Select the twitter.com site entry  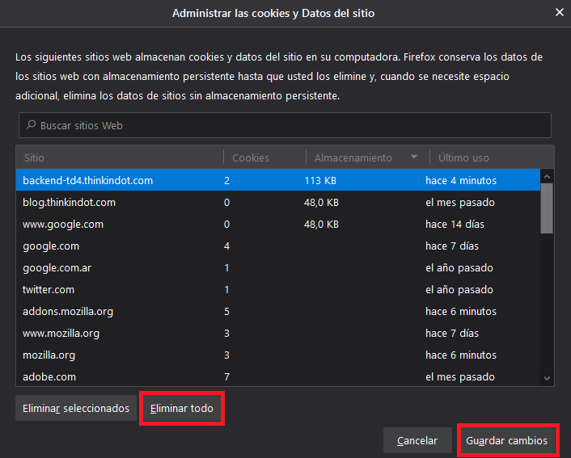[49, 289]
